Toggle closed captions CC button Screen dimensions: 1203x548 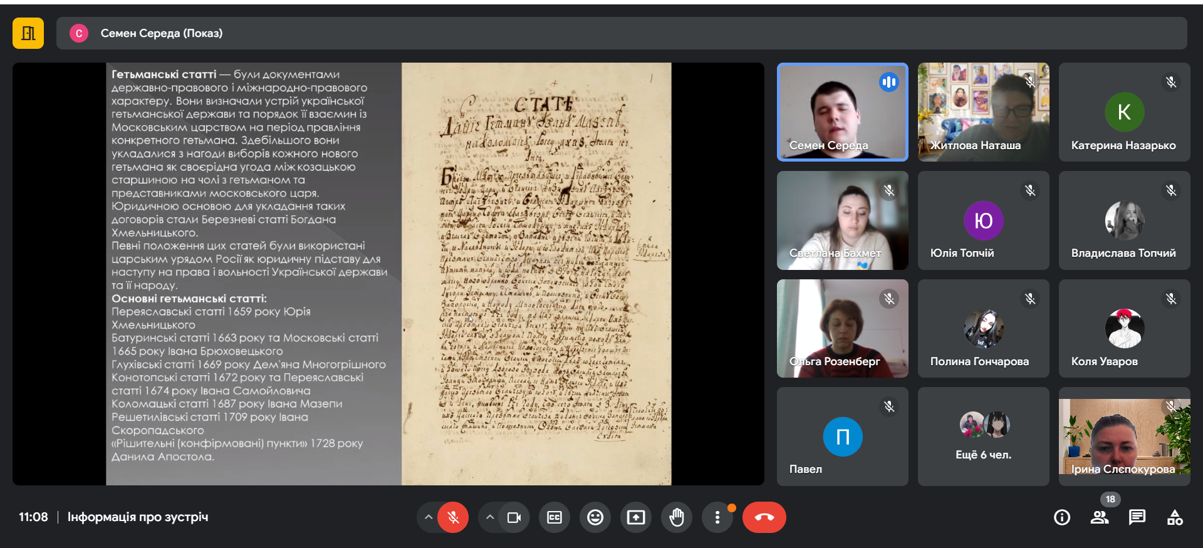point(555,517)
